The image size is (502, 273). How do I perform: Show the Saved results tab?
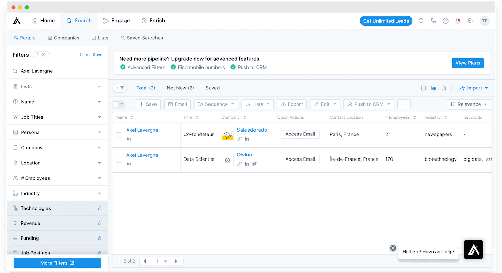(x=213, y=88)
